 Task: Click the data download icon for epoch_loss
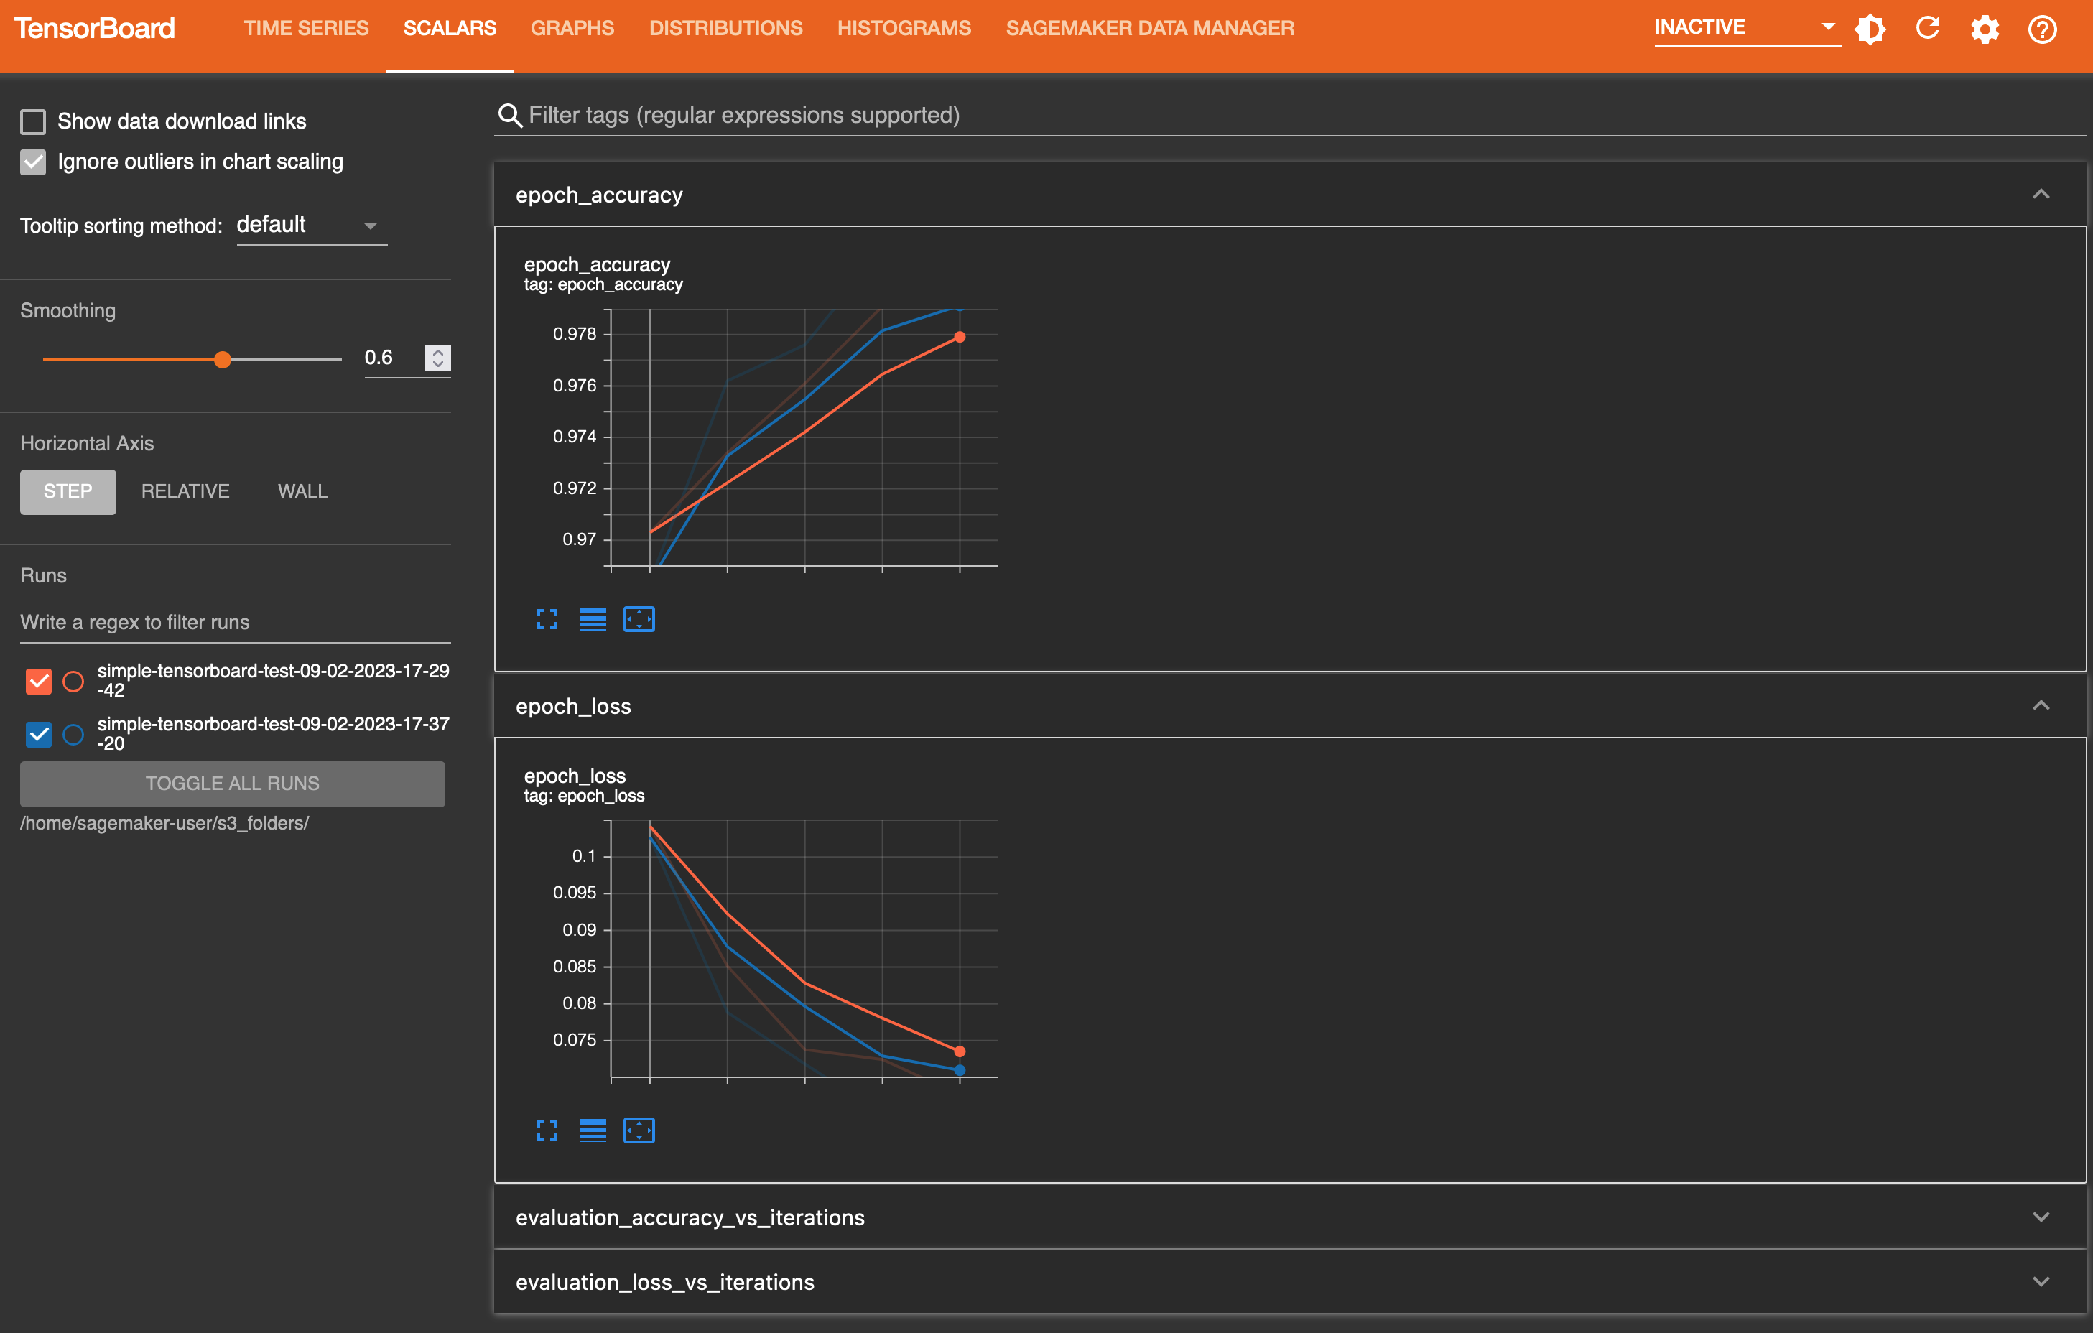click(x=592, y=1128)
